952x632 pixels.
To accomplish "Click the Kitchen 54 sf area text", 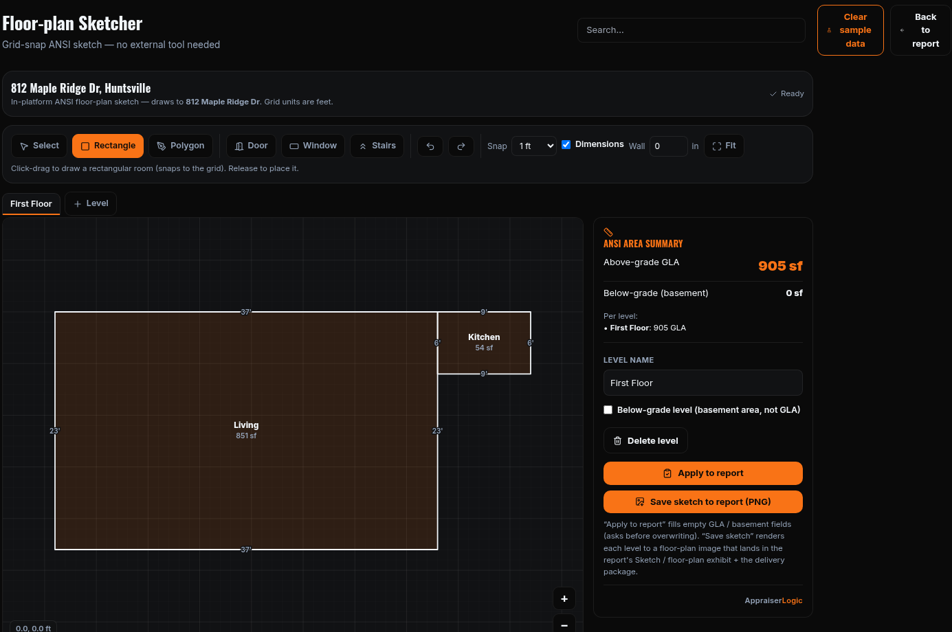I will click(484, 348).
